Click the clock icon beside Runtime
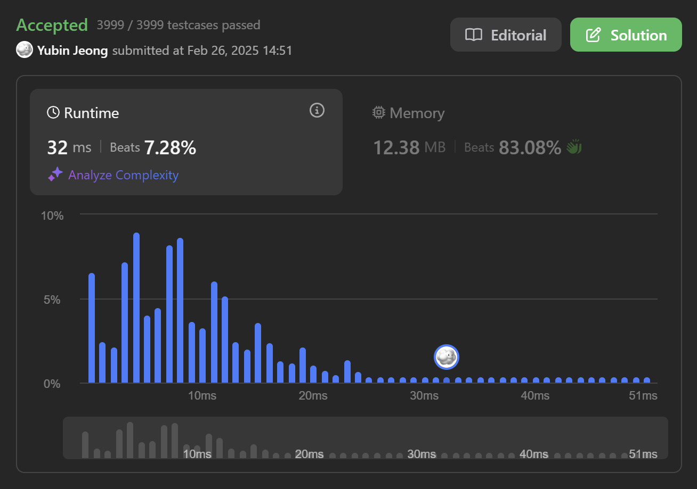 (x=53, y=113)
